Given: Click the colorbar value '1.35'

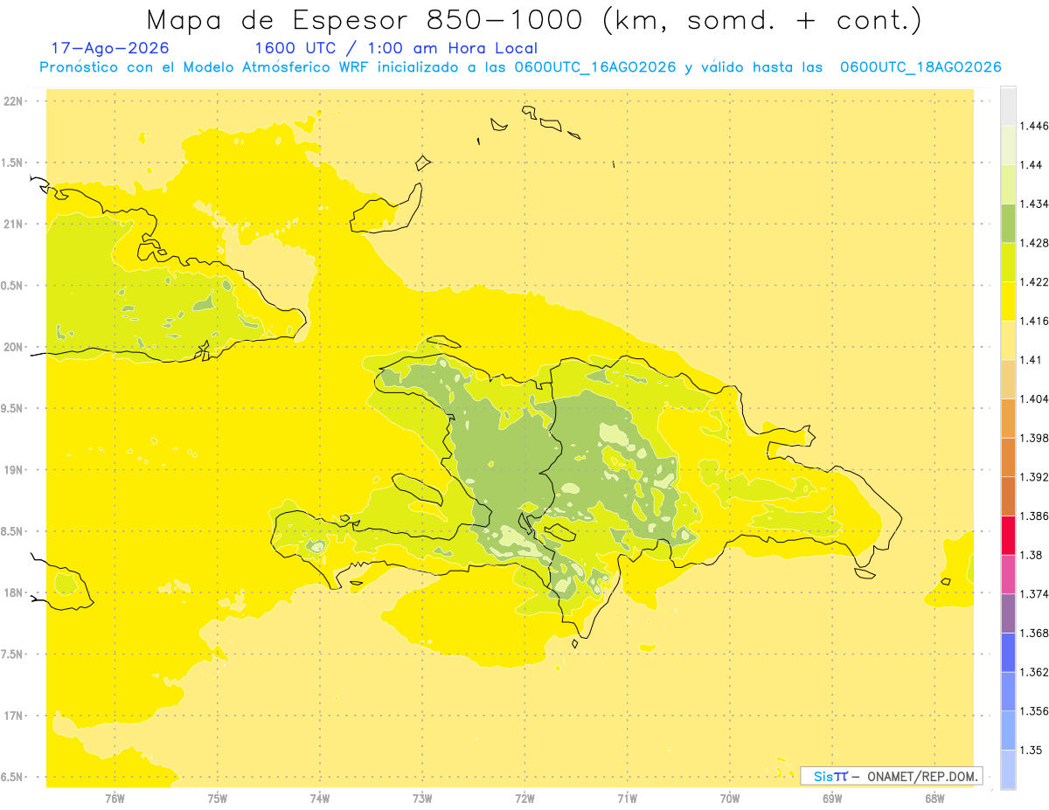Looking at the screenshot, I should (x=1032, y=750).
